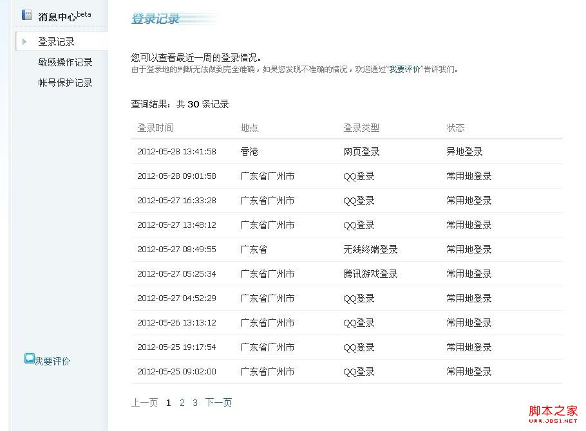The image size is (586, 431).
Task: Go to 上一页 in pagination
Action: click(x=145, y=402)
